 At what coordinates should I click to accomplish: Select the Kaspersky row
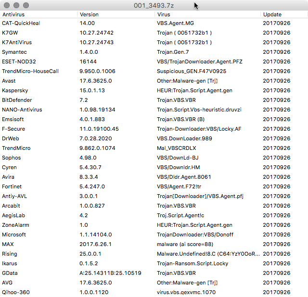[154, 90]
